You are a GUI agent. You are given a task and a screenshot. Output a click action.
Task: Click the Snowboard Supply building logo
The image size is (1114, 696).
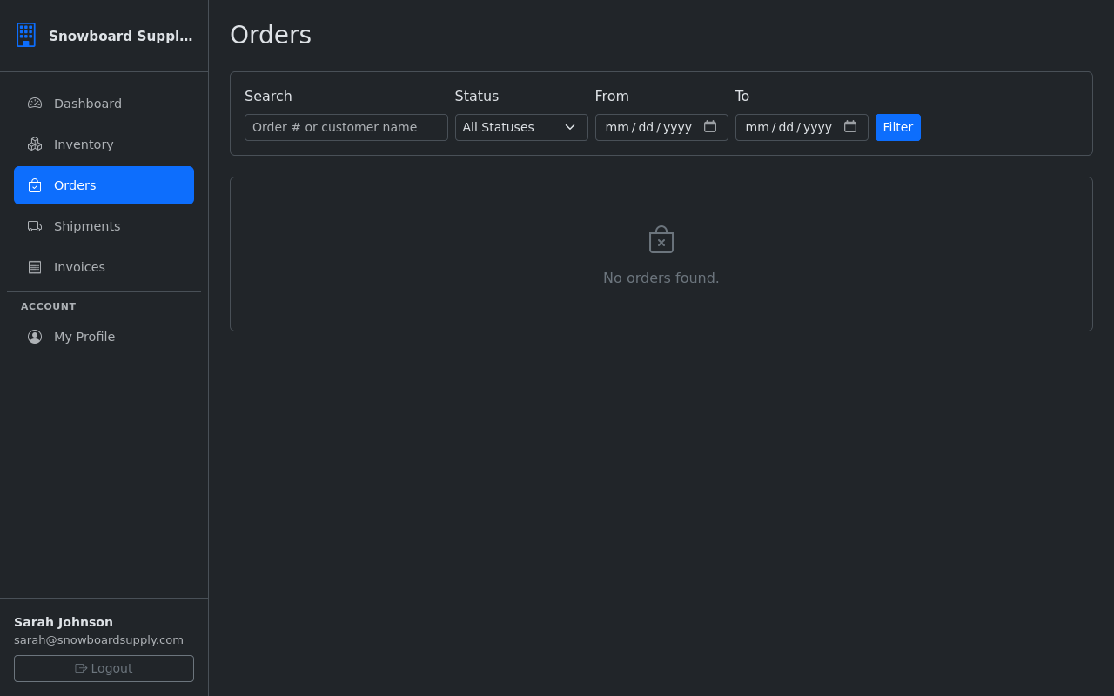click(26, 35)
